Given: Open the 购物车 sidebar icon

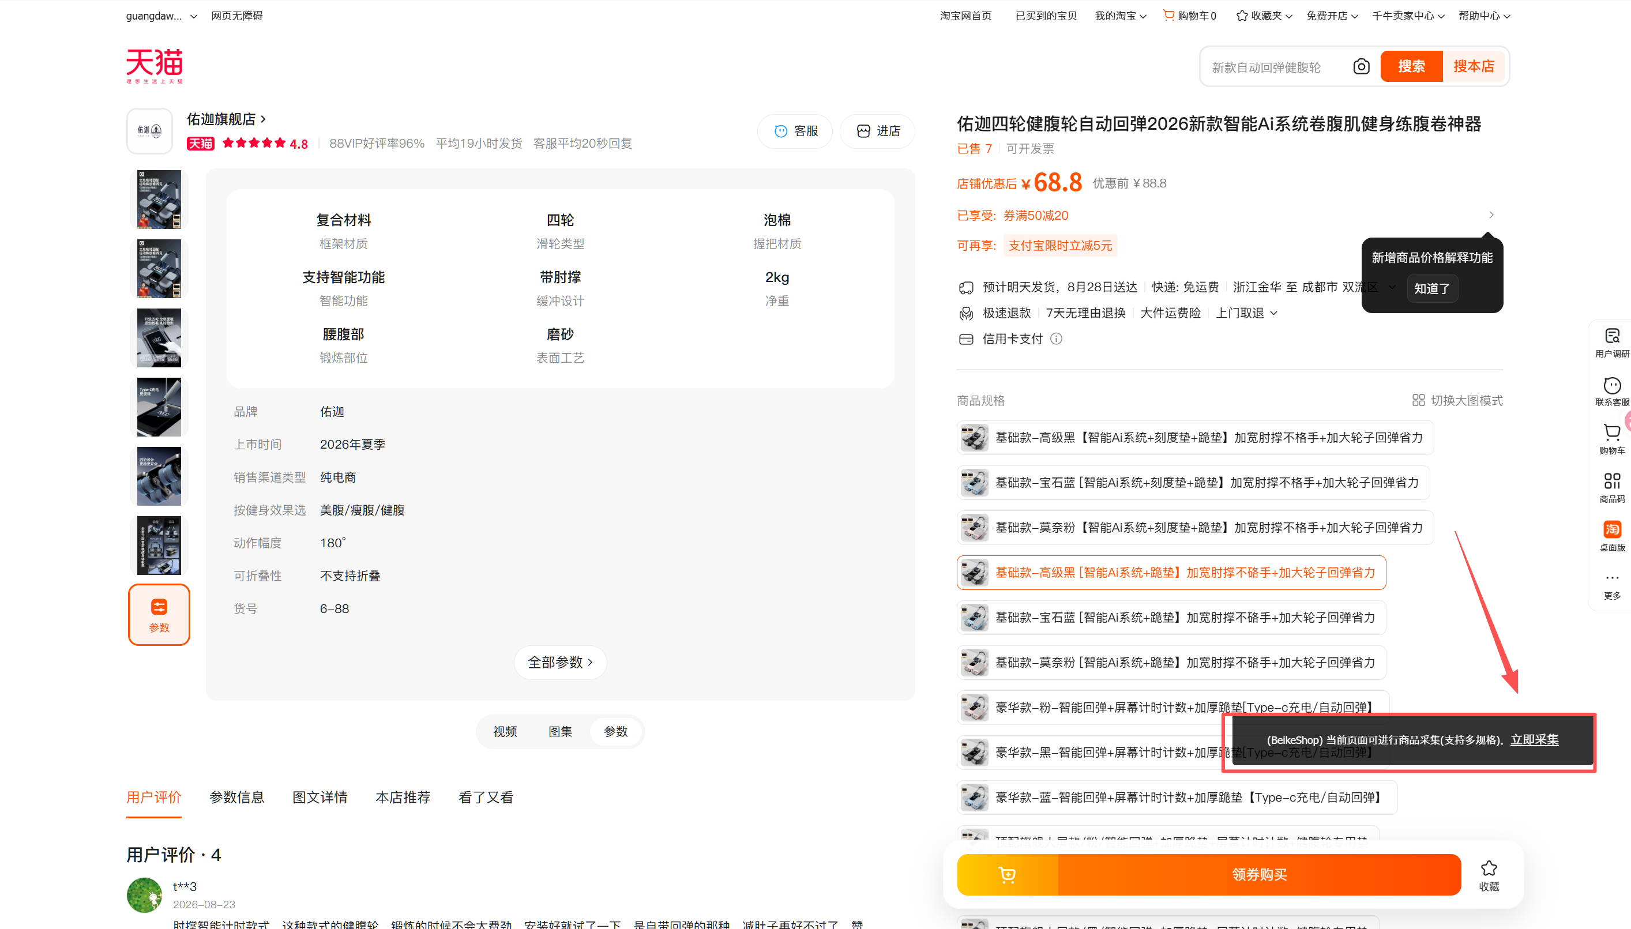Looking at the screenshot, I should click(1612, 439).
